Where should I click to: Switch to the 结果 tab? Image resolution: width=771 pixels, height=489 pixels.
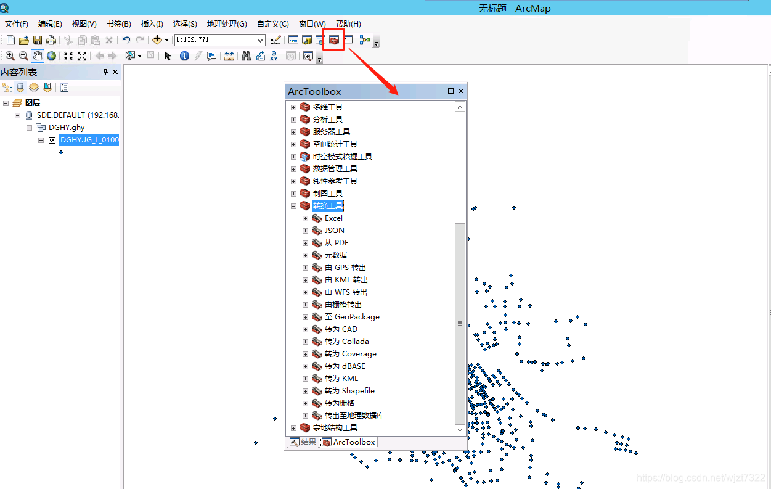pos(303,442)
